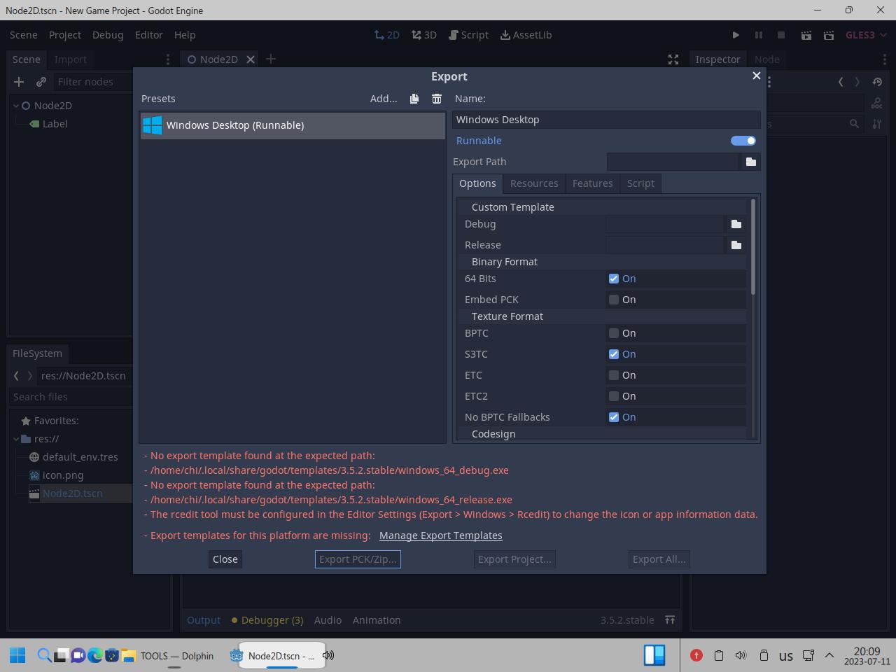Open the Inspector property tools menu
The height and width of the screenshot is (672, 896).
tap(877, 124)
